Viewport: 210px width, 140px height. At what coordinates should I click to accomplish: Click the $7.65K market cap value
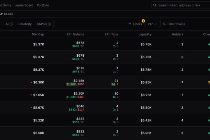point(39,95)
